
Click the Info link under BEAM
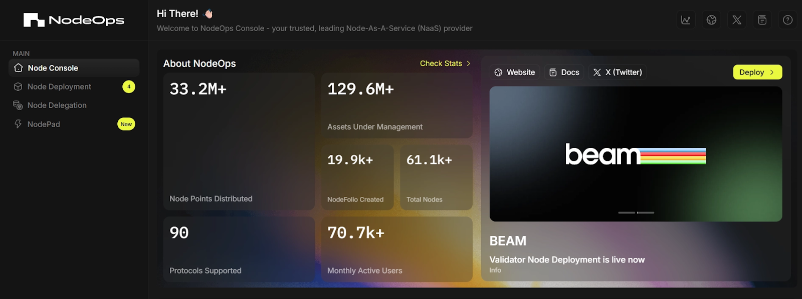(495, 270)
